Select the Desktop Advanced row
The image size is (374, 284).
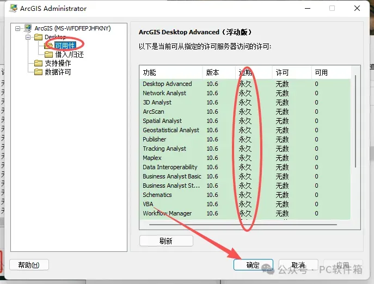(245, 84)
